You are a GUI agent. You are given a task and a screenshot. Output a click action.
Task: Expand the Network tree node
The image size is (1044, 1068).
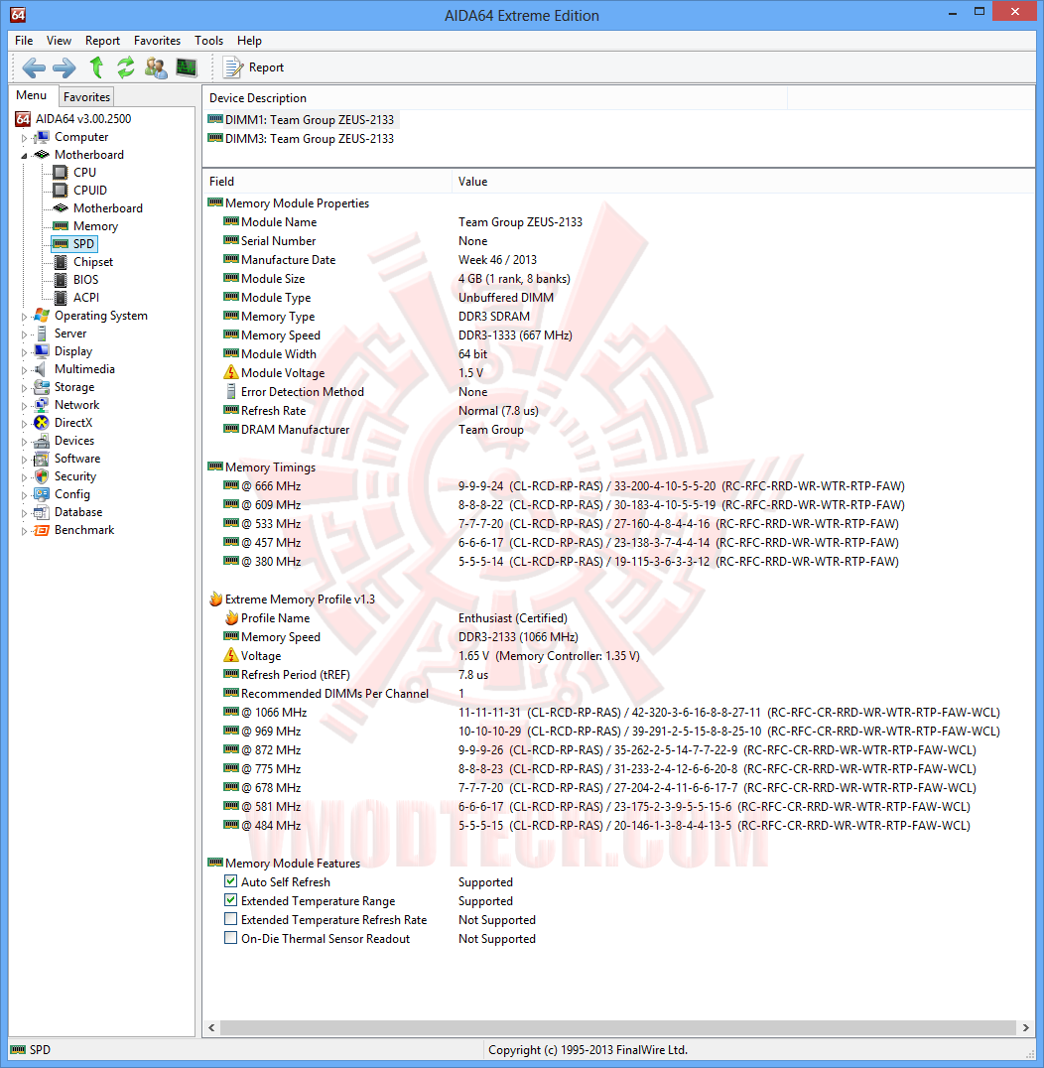coord(24,405)
